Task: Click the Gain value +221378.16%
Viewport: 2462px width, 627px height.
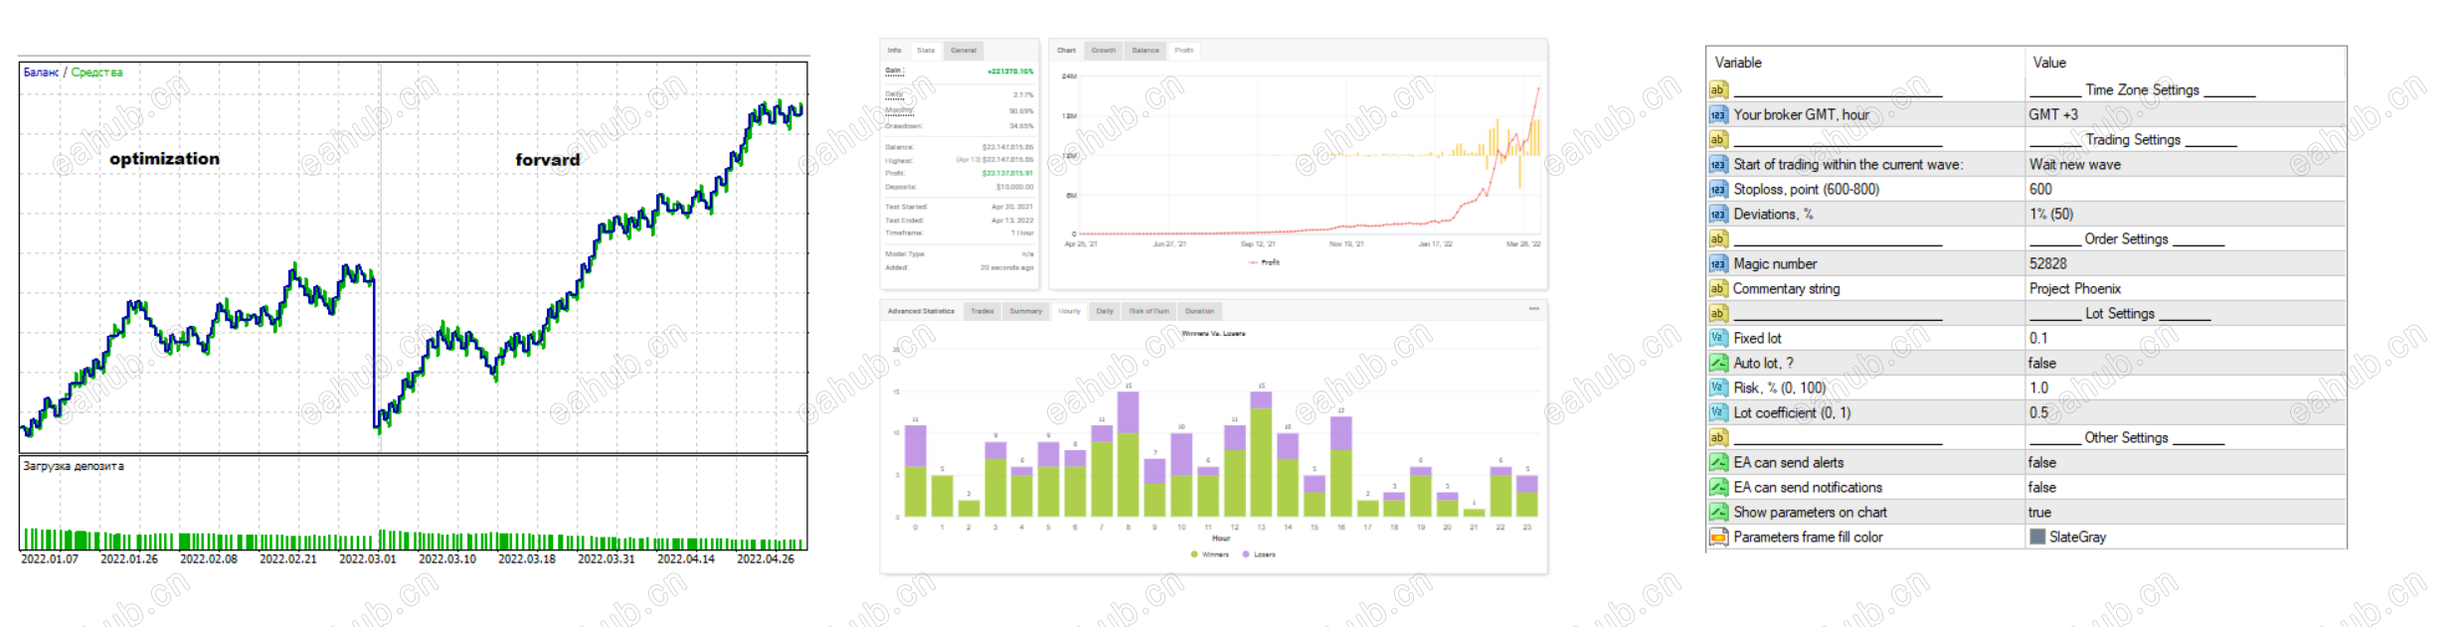Action: pos(1010,72)
